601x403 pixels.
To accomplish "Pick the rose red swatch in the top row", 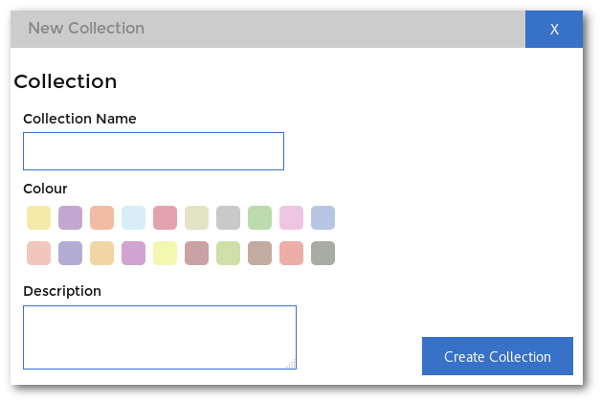I will tap(166, 218).
